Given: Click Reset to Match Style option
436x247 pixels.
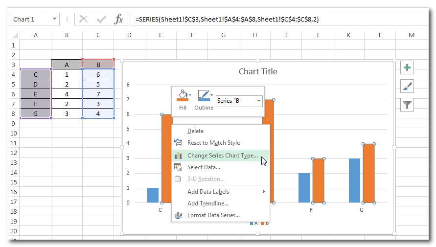Looking at the screenshot, I should click(x=213, y=143).
